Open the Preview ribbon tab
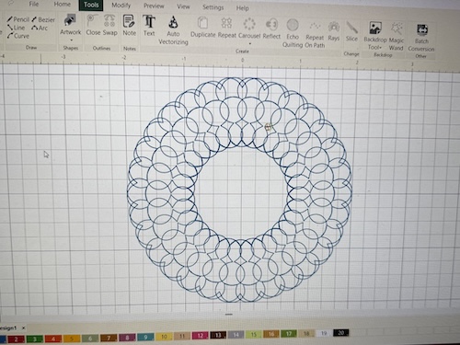This screenshot has height=345, width=460. 154,6
